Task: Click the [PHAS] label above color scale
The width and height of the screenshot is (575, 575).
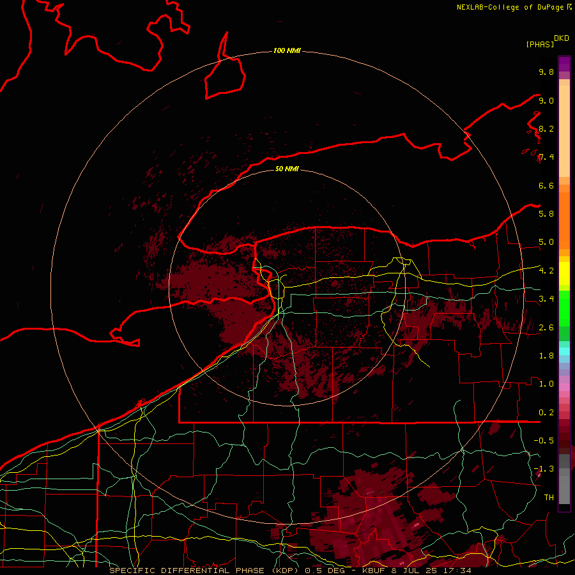Action: pyautogui.click(x=540, y=44)
